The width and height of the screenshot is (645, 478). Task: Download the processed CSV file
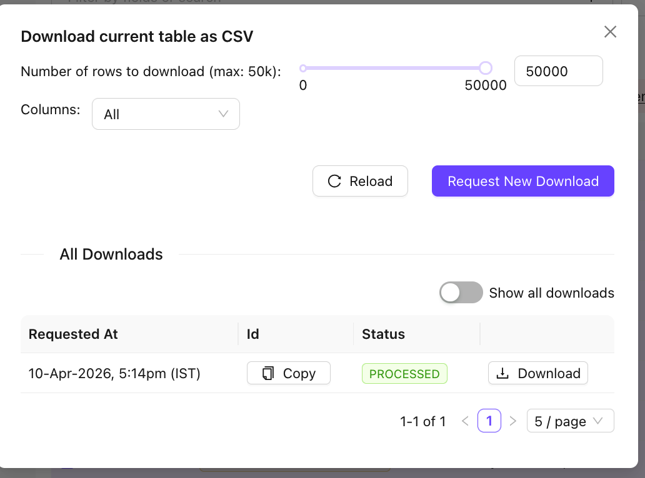(537, 373)
